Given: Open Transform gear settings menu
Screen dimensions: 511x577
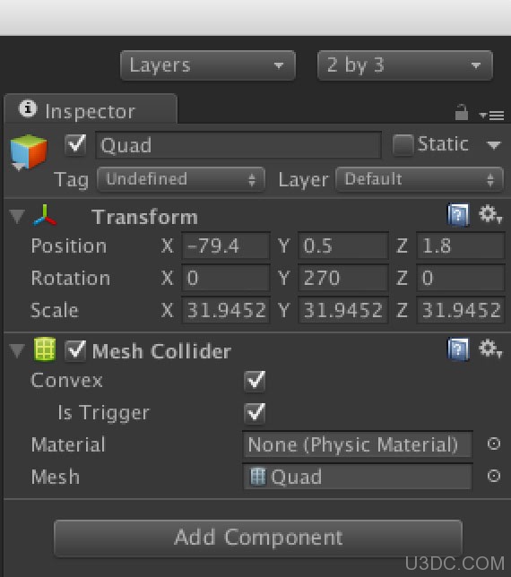Looking at the screenshot, I should (490, 214).
